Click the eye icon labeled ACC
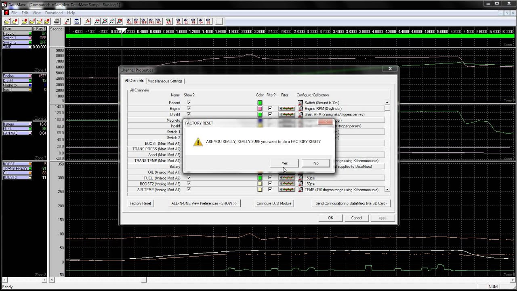The height and width of the screenshot is (291, 517). 159,21
